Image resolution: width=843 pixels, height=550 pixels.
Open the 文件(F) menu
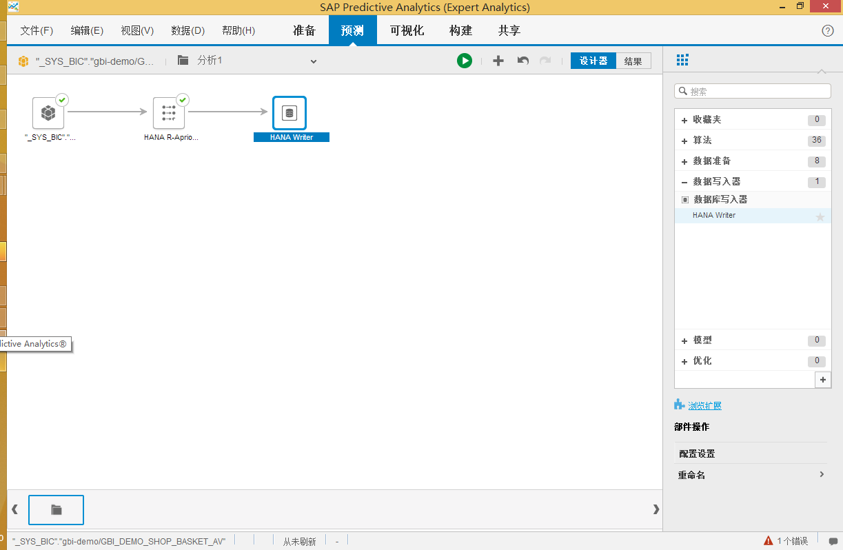(x=37, y=31)
